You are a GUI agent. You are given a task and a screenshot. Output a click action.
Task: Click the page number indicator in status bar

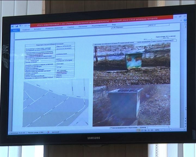click(17, 133)
